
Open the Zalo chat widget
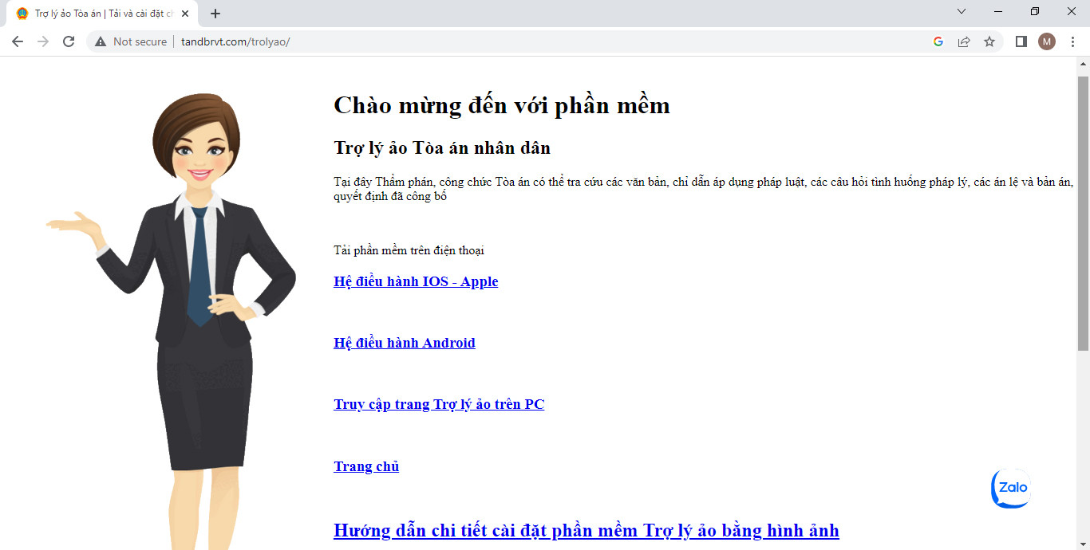(1011, 488)
